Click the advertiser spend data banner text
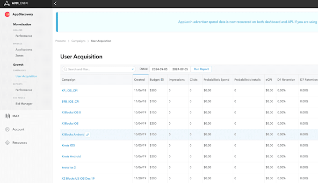Screen dimensions: 318x183 tap(247, 22)
